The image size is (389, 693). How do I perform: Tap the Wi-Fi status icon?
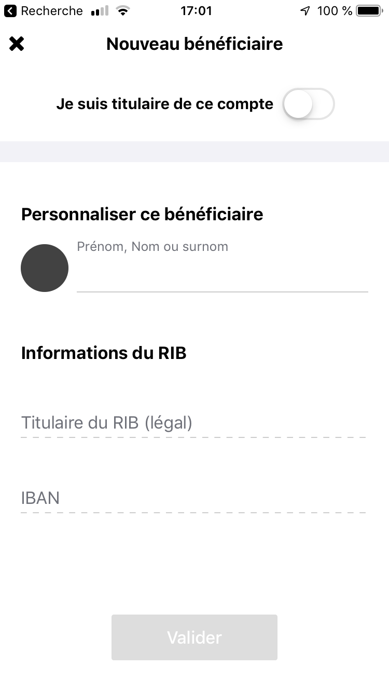click(x=123, y=11)
